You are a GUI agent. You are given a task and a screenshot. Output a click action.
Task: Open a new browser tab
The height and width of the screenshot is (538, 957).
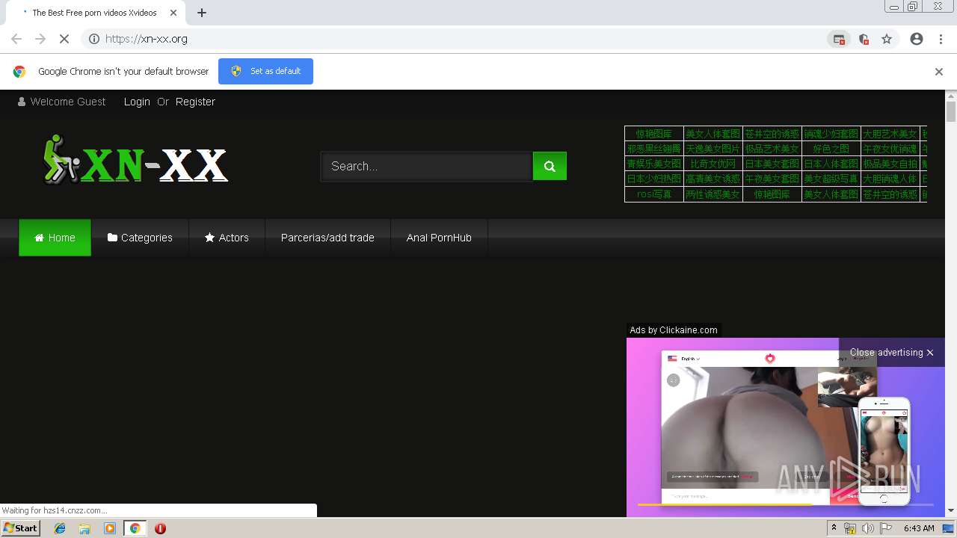[202, 13]
